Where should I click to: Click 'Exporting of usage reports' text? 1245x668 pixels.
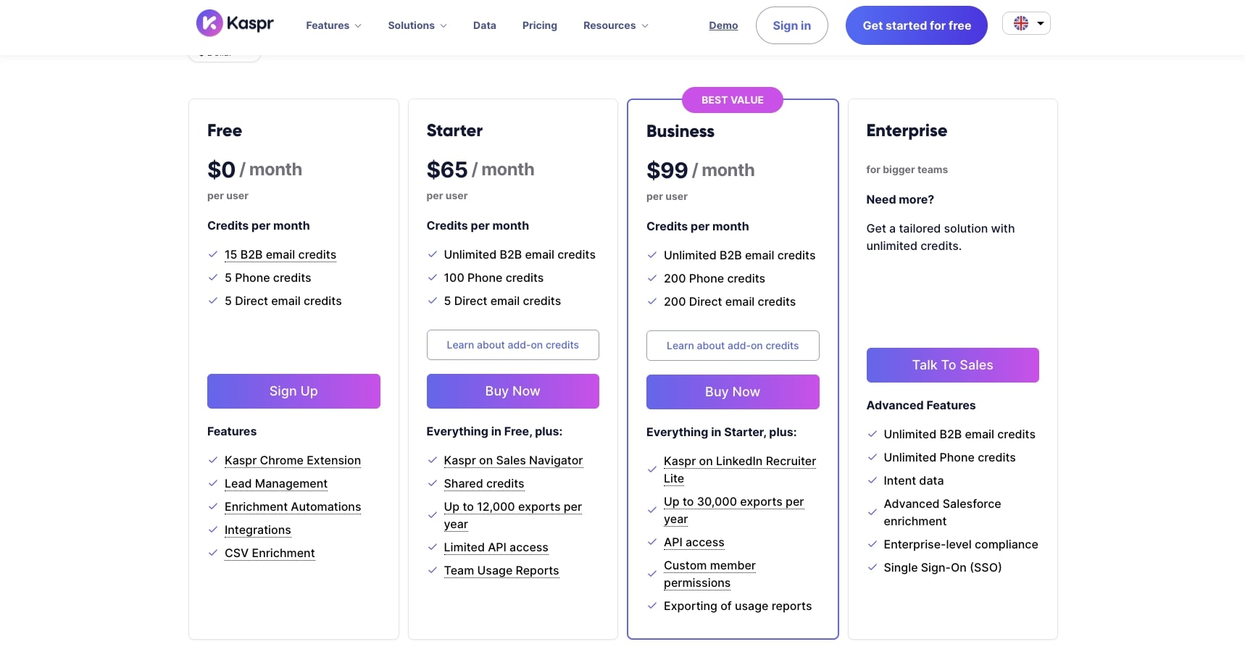point(738,606)
